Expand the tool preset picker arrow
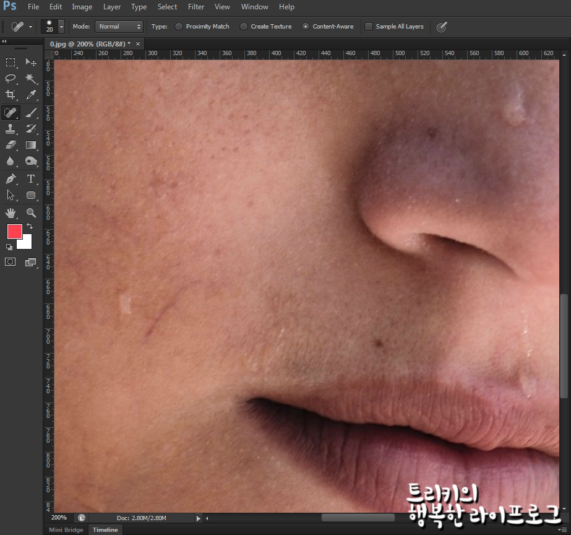This screenshot has width=571, height=535. point(31,27)
